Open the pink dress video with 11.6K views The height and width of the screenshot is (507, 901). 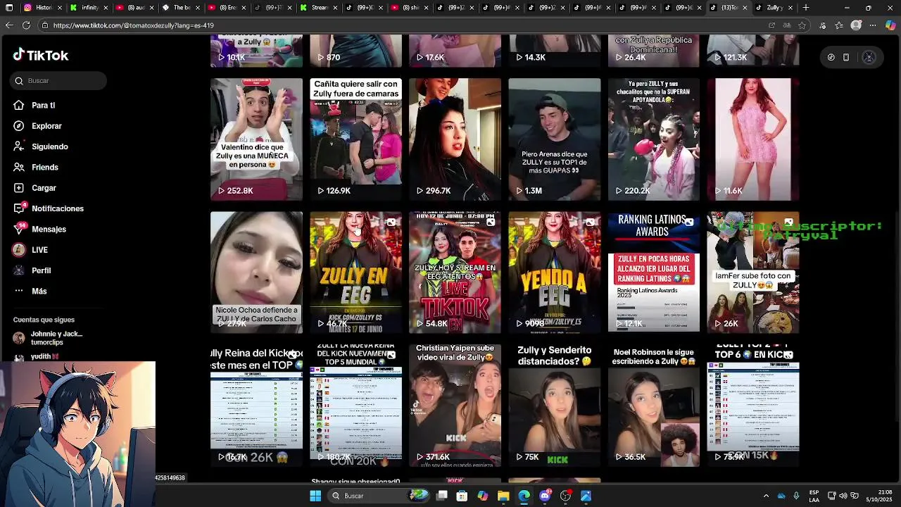tap(753, 139)
